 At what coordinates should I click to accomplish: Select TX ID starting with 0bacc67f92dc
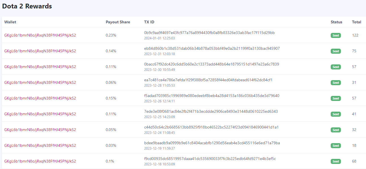tap(212, 64)
